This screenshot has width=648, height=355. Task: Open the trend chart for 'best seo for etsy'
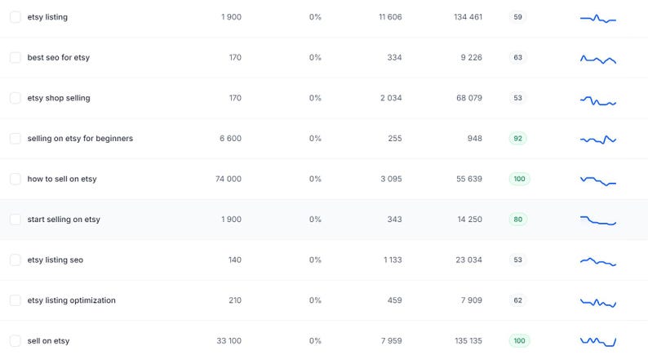point(598,59)
